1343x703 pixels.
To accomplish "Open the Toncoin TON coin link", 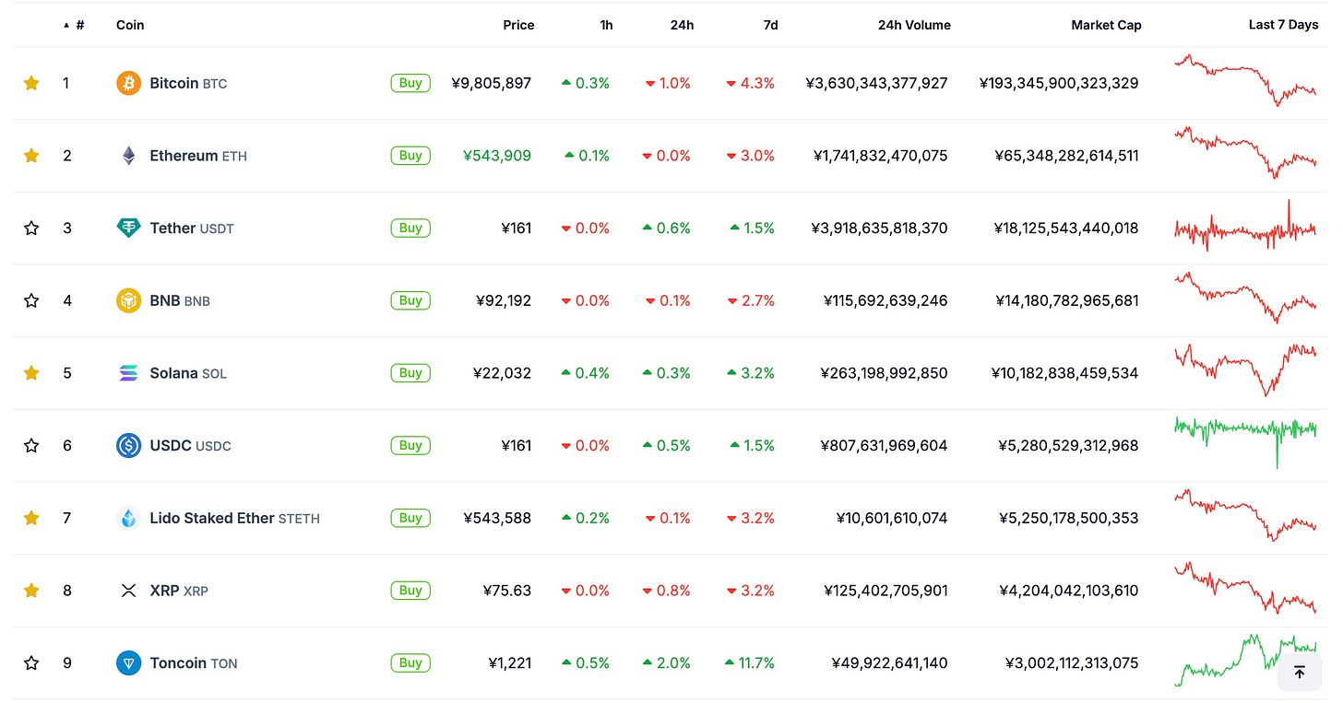I will [194, 663].
